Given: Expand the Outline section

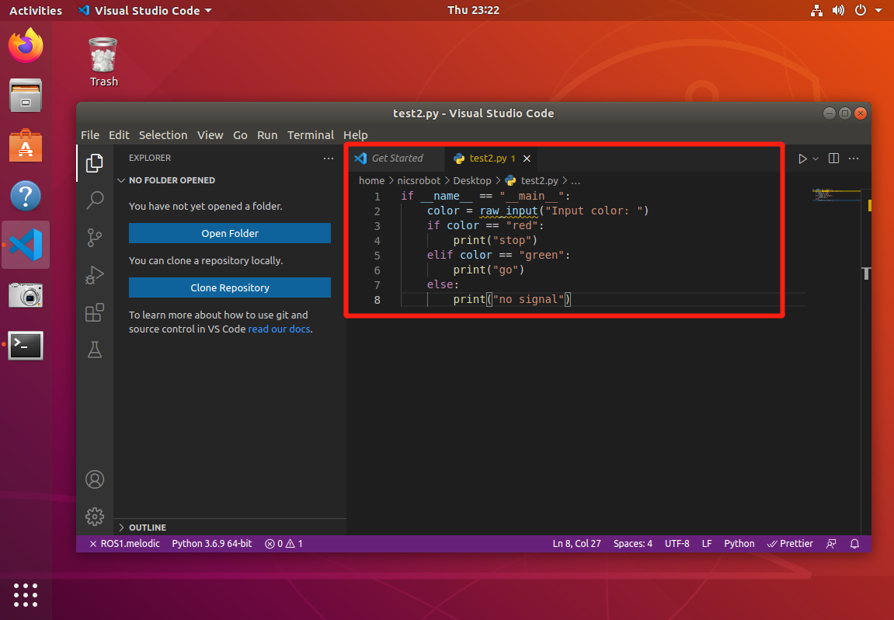Looking at the screenshot, I should [x=231, y=528].
